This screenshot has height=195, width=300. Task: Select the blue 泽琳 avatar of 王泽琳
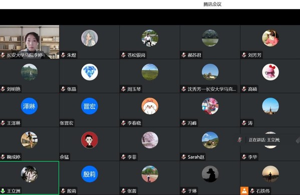coord(29,106)
